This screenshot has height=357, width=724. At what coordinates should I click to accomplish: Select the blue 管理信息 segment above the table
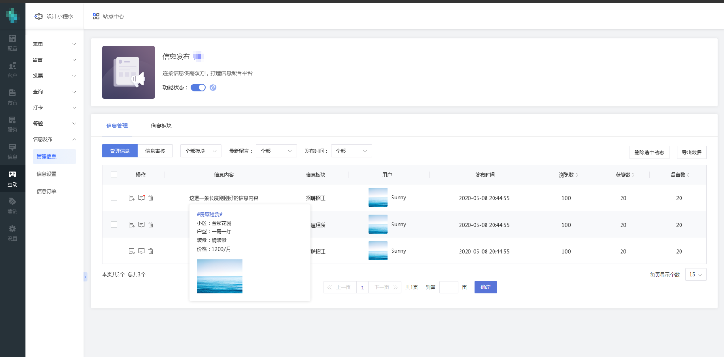pyautogui.click(x=120, y=151)
